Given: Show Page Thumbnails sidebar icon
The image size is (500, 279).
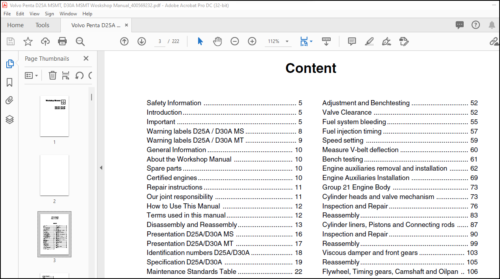Looking at the screenshot, I should [x=10, y=64].
